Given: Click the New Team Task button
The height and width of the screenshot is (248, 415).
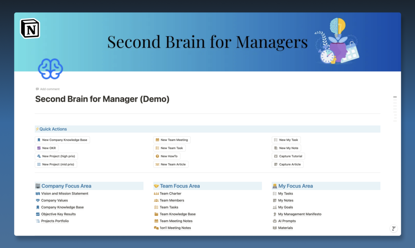Looking at the screenshot, I should coord(169,148).
